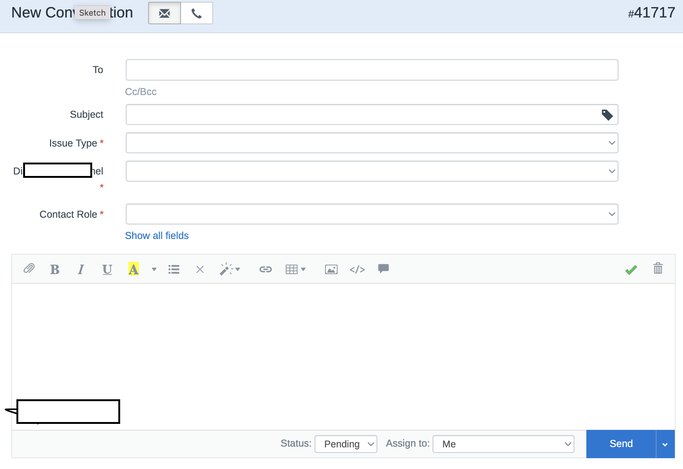Open the Status Pending dropdown

[x=346, y=444]
